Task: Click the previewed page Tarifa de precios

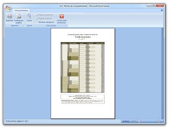Action: pos(83,73)
